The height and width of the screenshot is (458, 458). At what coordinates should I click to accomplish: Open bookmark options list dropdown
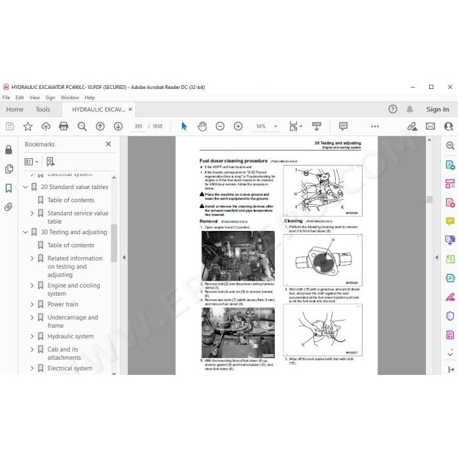[31, 162]
